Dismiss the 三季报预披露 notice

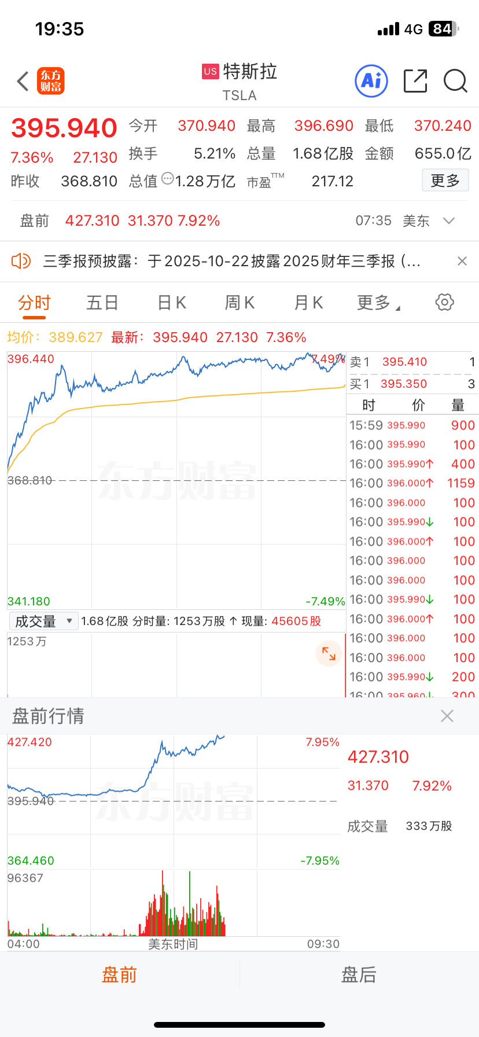[x=462, y=261]
